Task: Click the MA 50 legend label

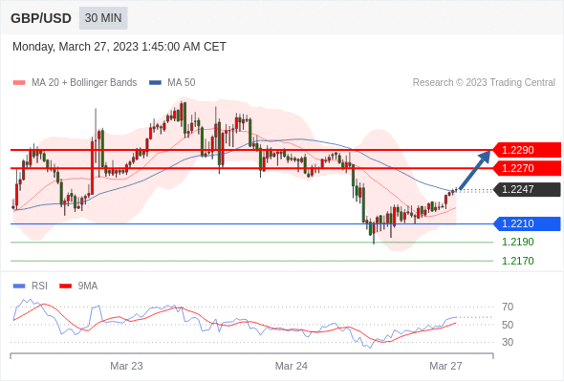Action: click(x=182, y=83)
